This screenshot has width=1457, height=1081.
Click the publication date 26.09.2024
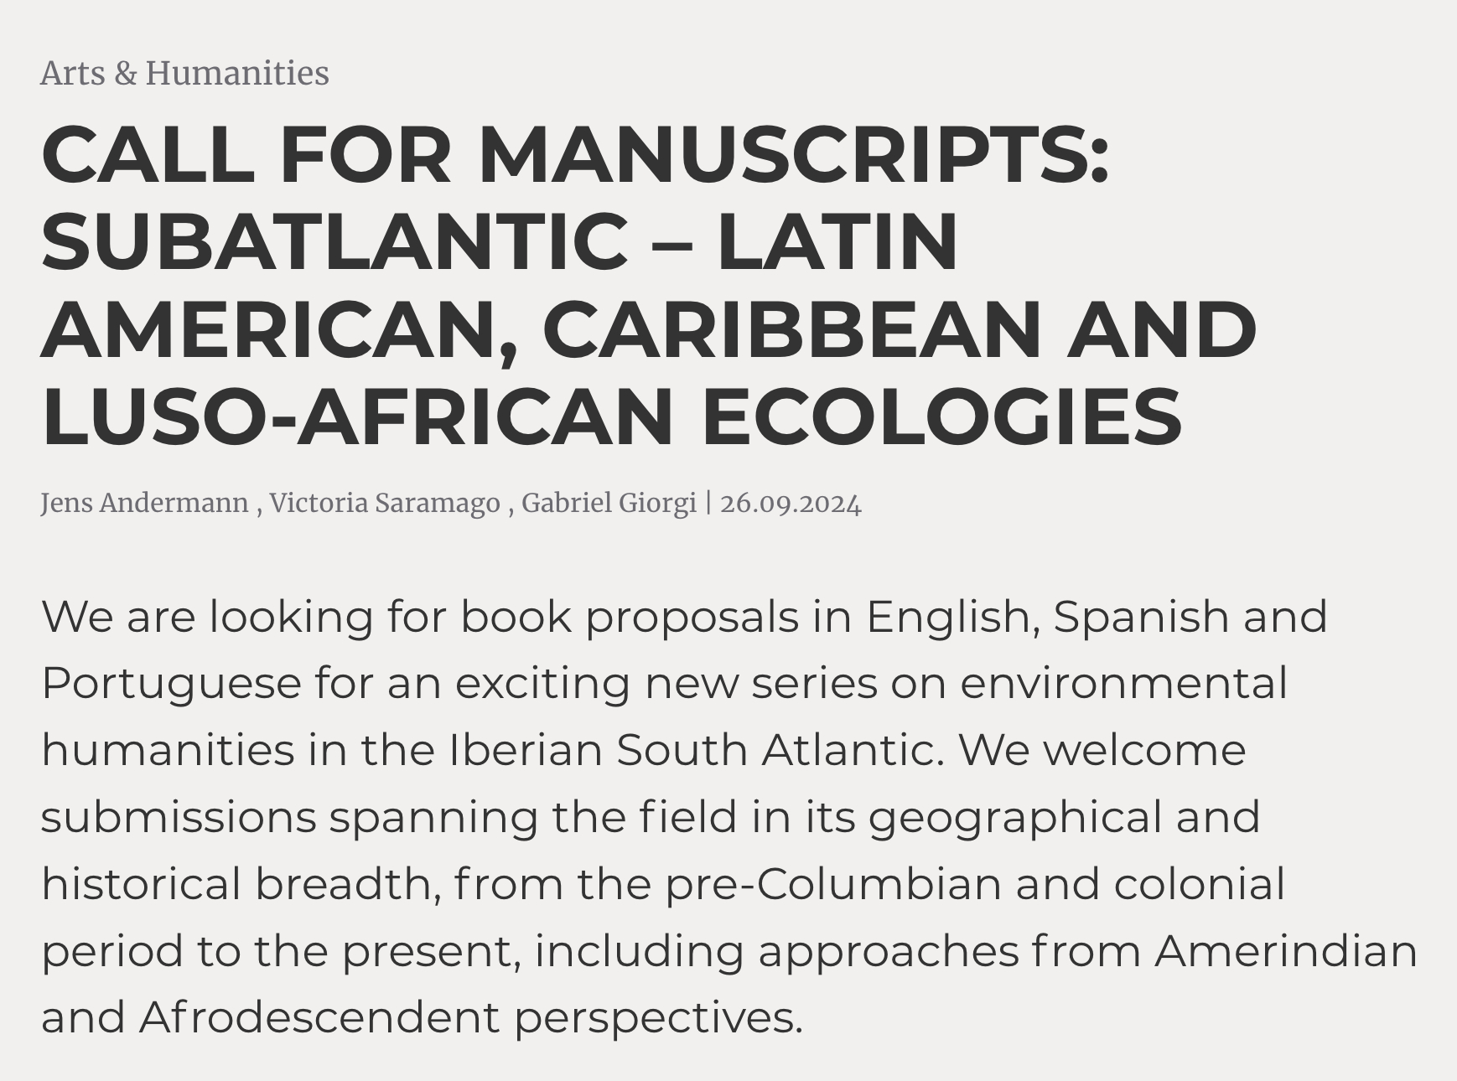[791, 503]
